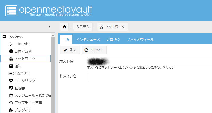The height and width of the screenshot is (113, 212).
Task: Open モニタリング settings
Action: click(x=25, y=81)
